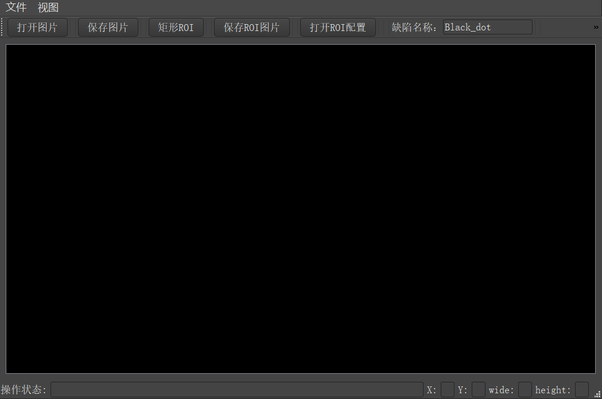
Task: Select the 矩形ROI tool button
Action: pos(176,27)
